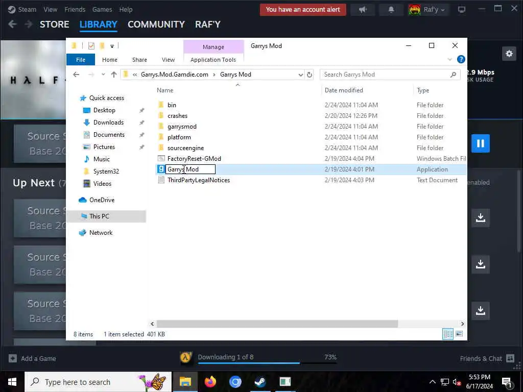Click Explorer help question mark icon
Image resolution: width=523 pixels, height=392 pixels.
(x=461, y=59)
